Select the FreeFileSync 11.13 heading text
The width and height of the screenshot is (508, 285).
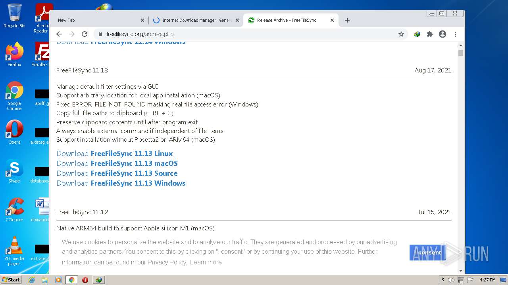82,70
